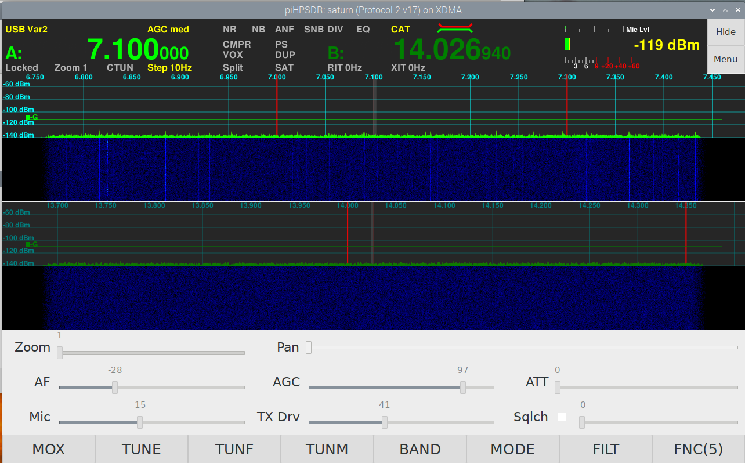Enable the Sqlch squelch checkbox

pyautogui.click(x=562, y=417)
